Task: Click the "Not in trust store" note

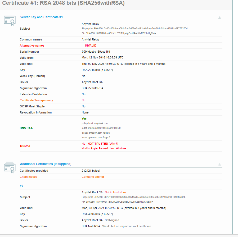Action: click(x=115, y=192)
